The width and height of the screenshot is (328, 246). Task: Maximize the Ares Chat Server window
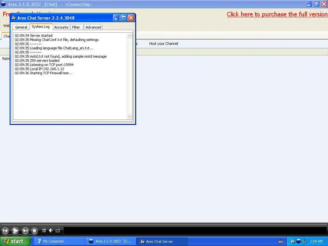coord(124,18)
